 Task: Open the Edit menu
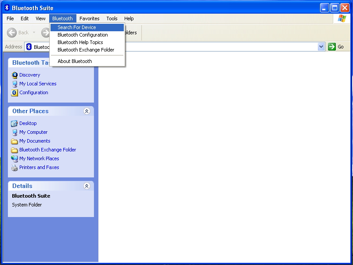(x=25, y=18)
